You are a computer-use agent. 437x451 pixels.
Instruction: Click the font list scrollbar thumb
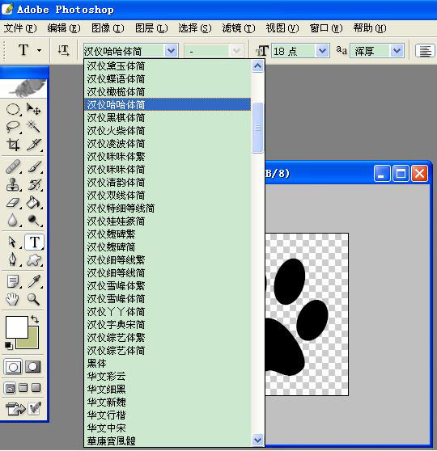257,128
